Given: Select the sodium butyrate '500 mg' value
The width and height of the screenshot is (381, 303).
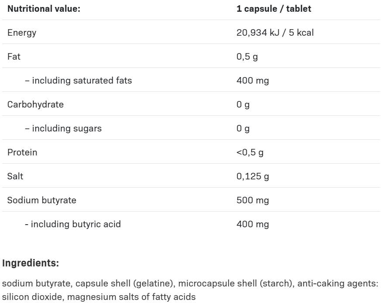Looking at the screenshot, I should point(253,200).
